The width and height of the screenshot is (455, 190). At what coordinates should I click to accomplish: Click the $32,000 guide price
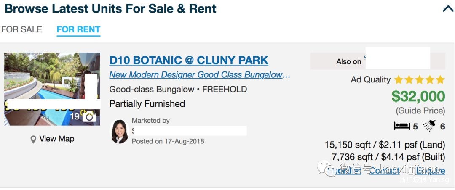tap(418, 97)
